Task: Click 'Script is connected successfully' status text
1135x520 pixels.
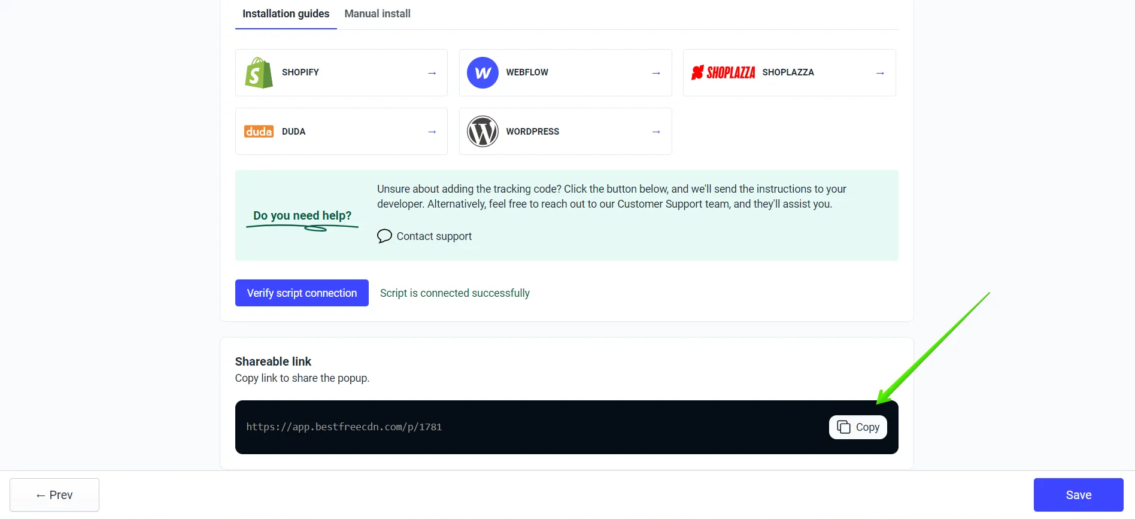Action: click(454, 293)
